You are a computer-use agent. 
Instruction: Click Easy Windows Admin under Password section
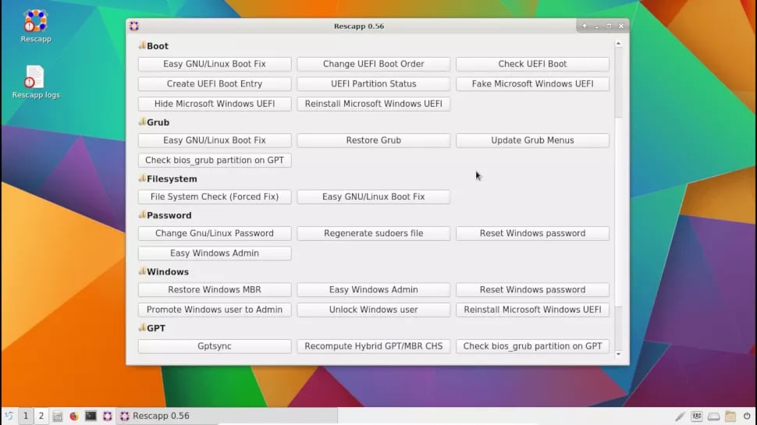pyautogui.click(x=215, y=253)
